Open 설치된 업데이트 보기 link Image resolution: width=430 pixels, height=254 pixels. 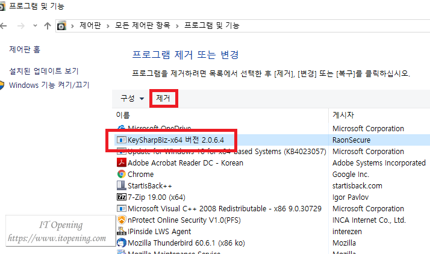click(x=44, y=71)
